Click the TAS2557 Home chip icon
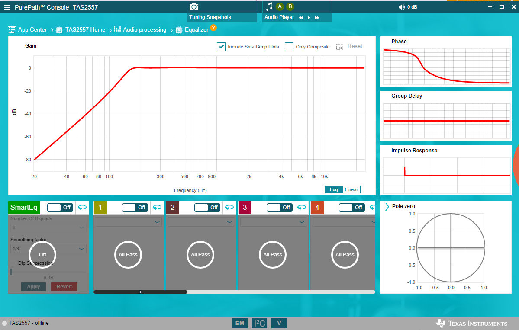519x330 pixels. pos(59,30)
